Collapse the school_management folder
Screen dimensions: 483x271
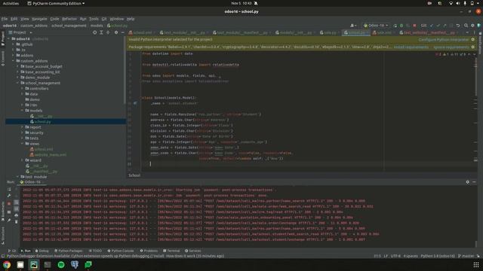coord(18,84)
